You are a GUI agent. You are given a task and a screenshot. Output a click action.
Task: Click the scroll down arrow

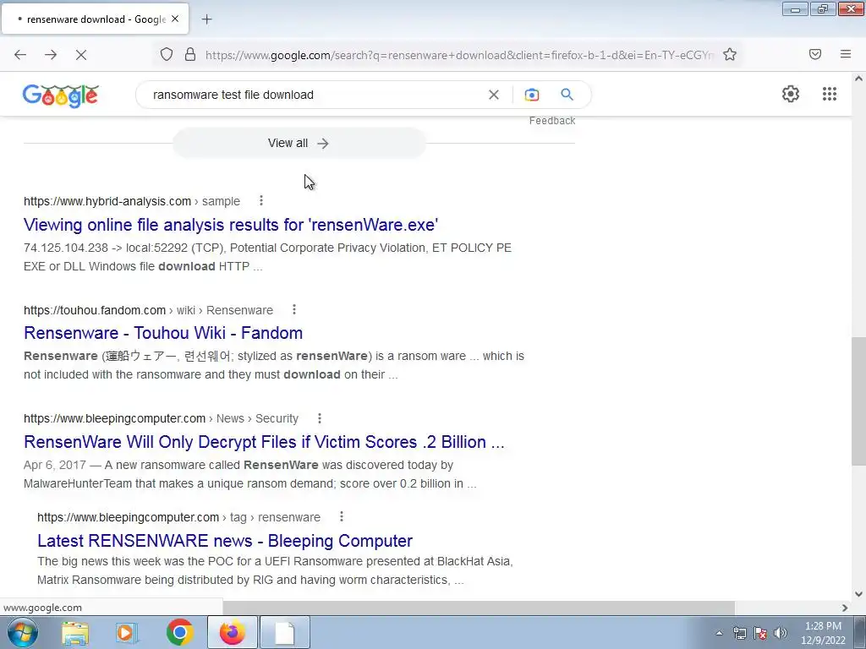[x=858, y=594]
